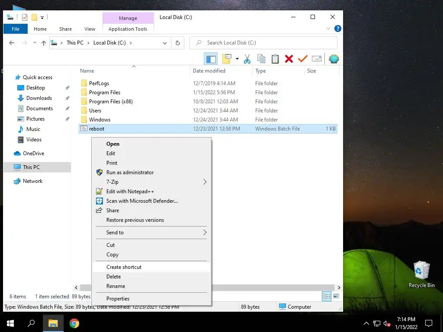
Task: Switch to Large icons view icon
Action: click(336, 296)
